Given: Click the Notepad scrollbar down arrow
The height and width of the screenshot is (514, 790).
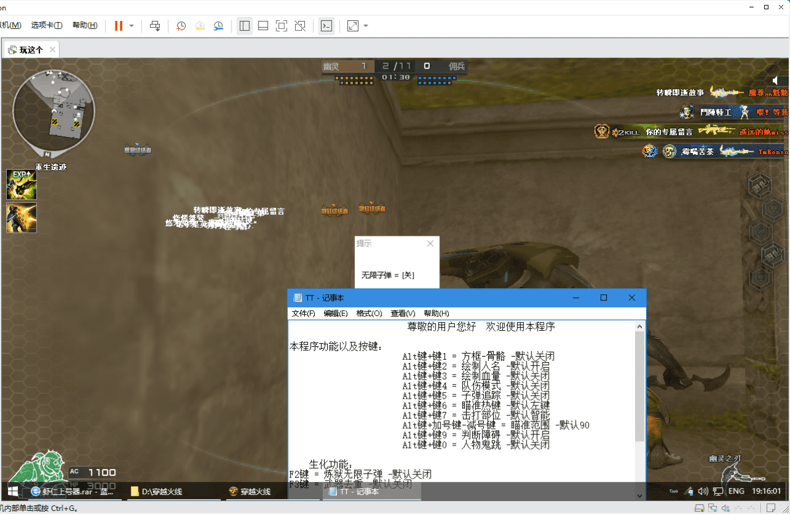Looking at the screenshot, I should click(x=640, y=495).
